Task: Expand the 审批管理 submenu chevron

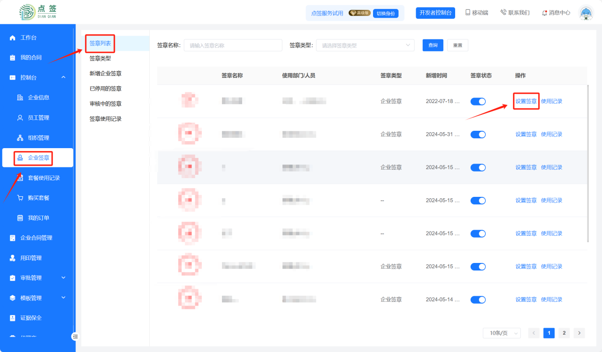Action: pos(63,277)
